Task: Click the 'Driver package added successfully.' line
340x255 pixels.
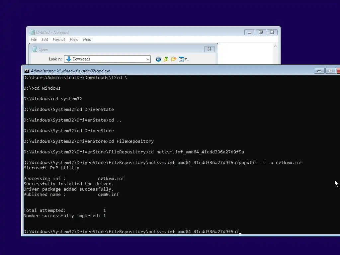Action: point(68,189)
